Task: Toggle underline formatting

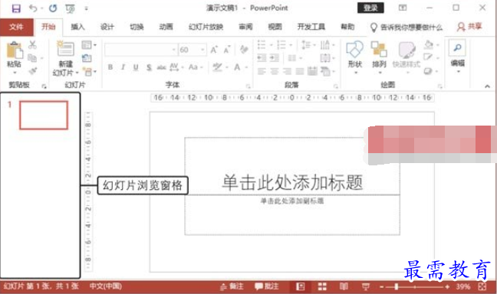Action: tap(136, 67)
